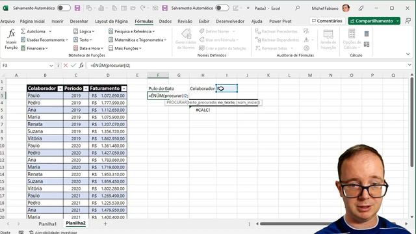Click Acessibilidade: investigar in status bar
416x234 pixels.
pos(53,233)
